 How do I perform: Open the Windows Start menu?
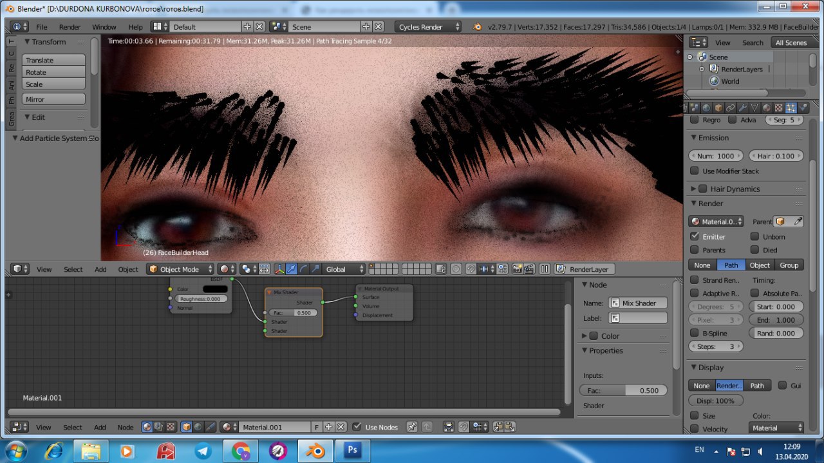click(x=15, y=450)
